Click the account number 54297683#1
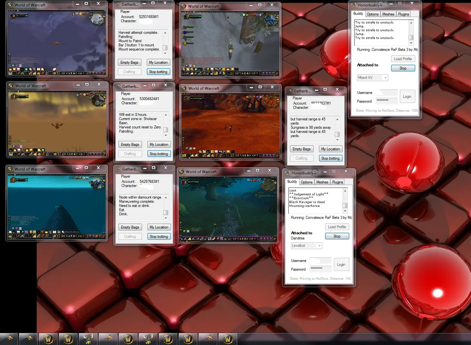 [x=149, y=182]
